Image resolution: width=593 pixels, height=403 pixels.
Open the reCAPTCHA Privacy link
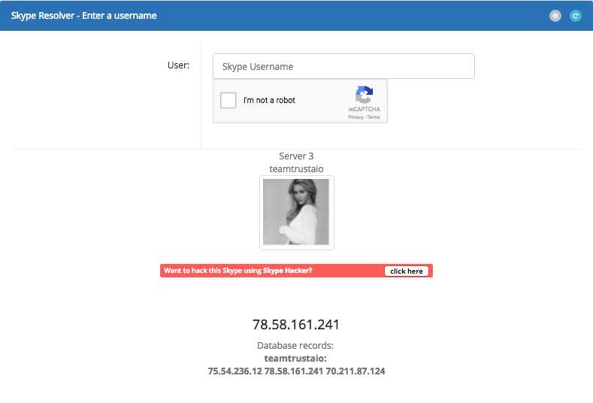click(x=355, y=117)
